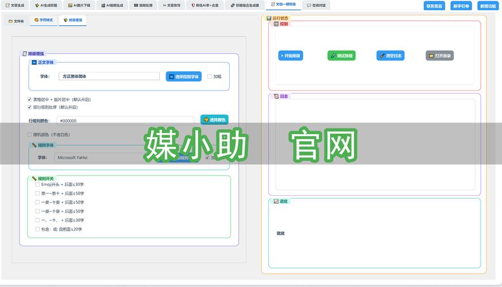The height and width of the screenshot is (287, 502).
Task: Open the 字符样式 sub-tab
Action: pos(43,20)
